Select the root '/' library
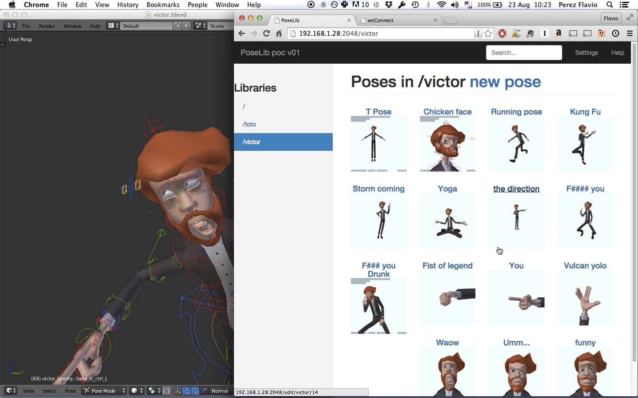The image size is (638, 398). (283, 107)
